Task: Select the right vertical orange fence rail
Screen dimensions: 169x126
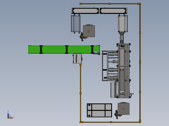Action: coord(140,63)
